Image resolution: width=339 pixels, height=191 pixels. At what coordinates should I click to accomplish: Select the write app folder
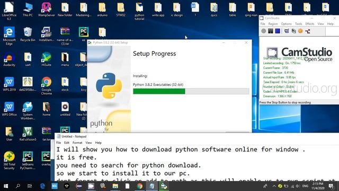pyautogui.click(x=158, y=10)
